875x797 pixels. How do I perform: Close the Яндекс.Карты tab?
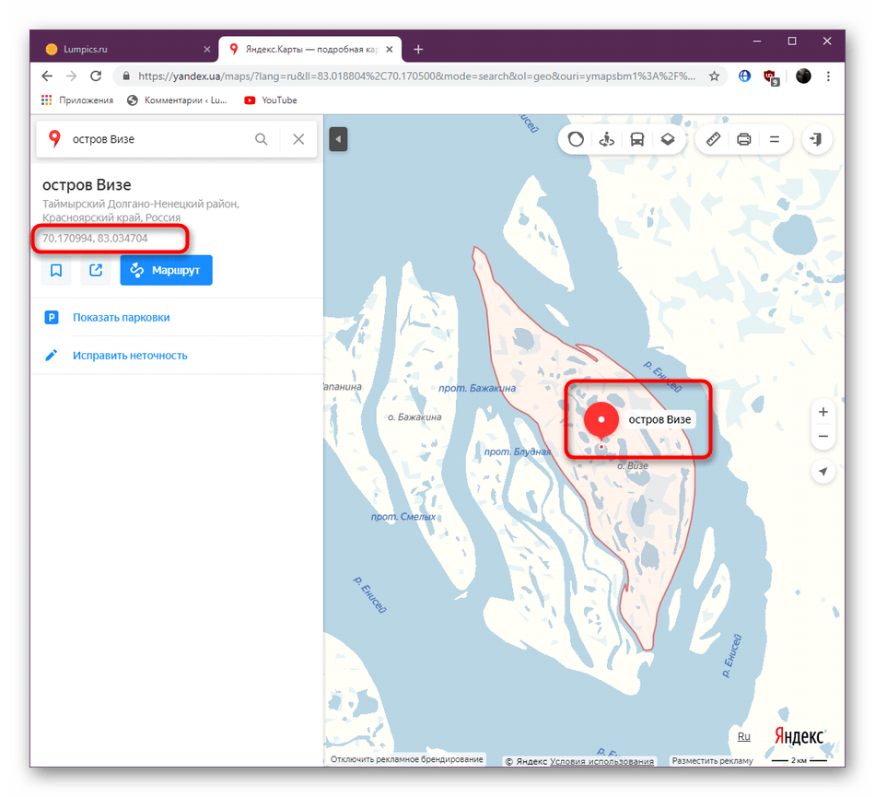coord(390,49)
